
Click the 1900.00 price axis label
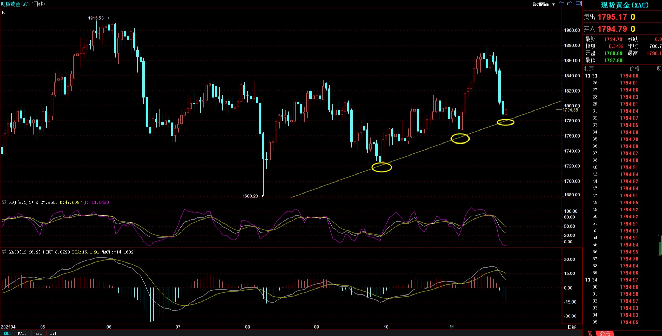(572, 30)
